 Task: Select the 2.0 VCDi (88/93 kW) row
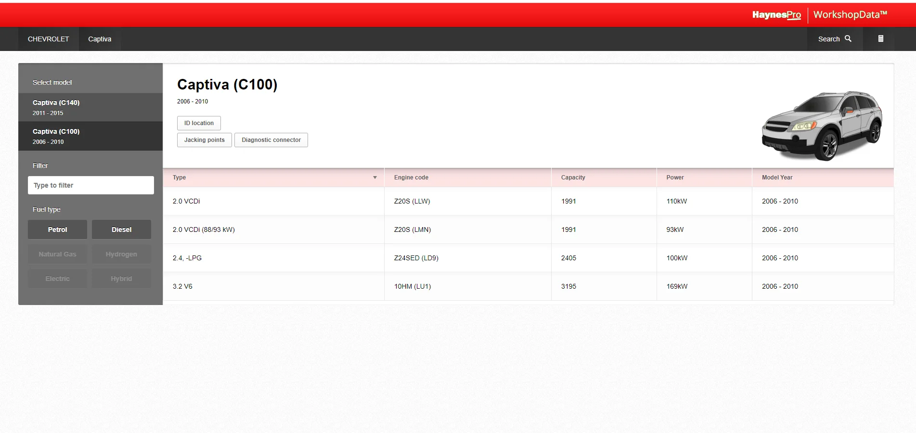528,229
